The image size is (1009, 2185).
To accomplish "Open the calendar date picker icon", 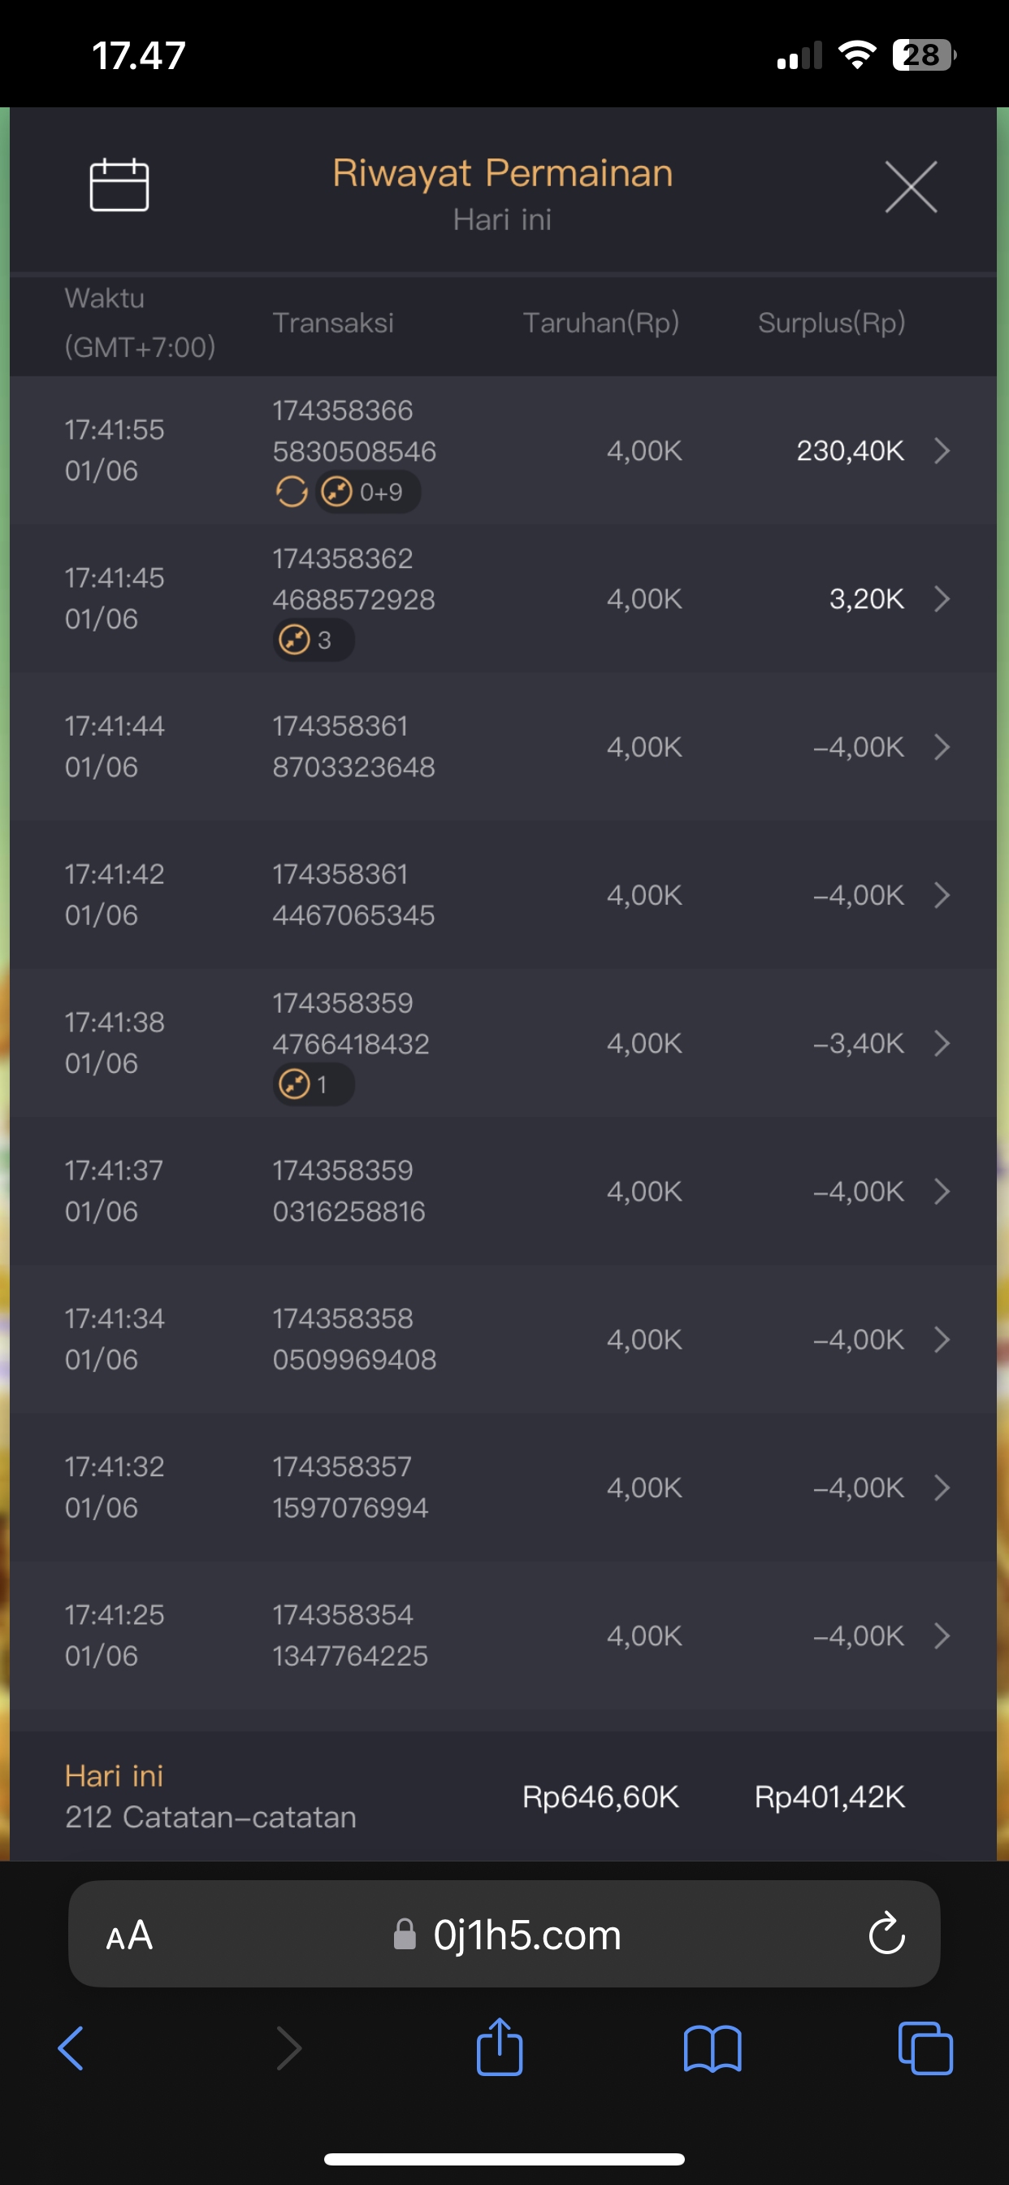I will 119,185.
